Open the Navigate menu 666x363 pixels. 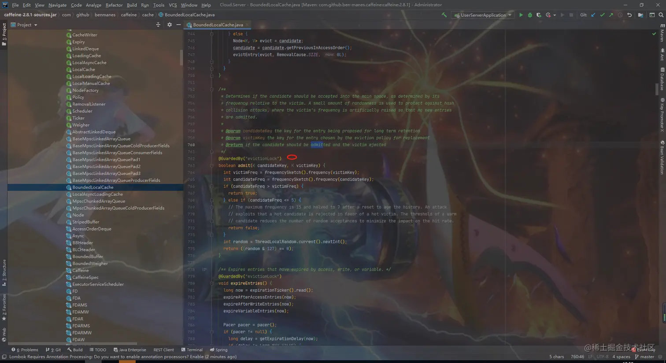pyautogui.click(x=57, y=5)
